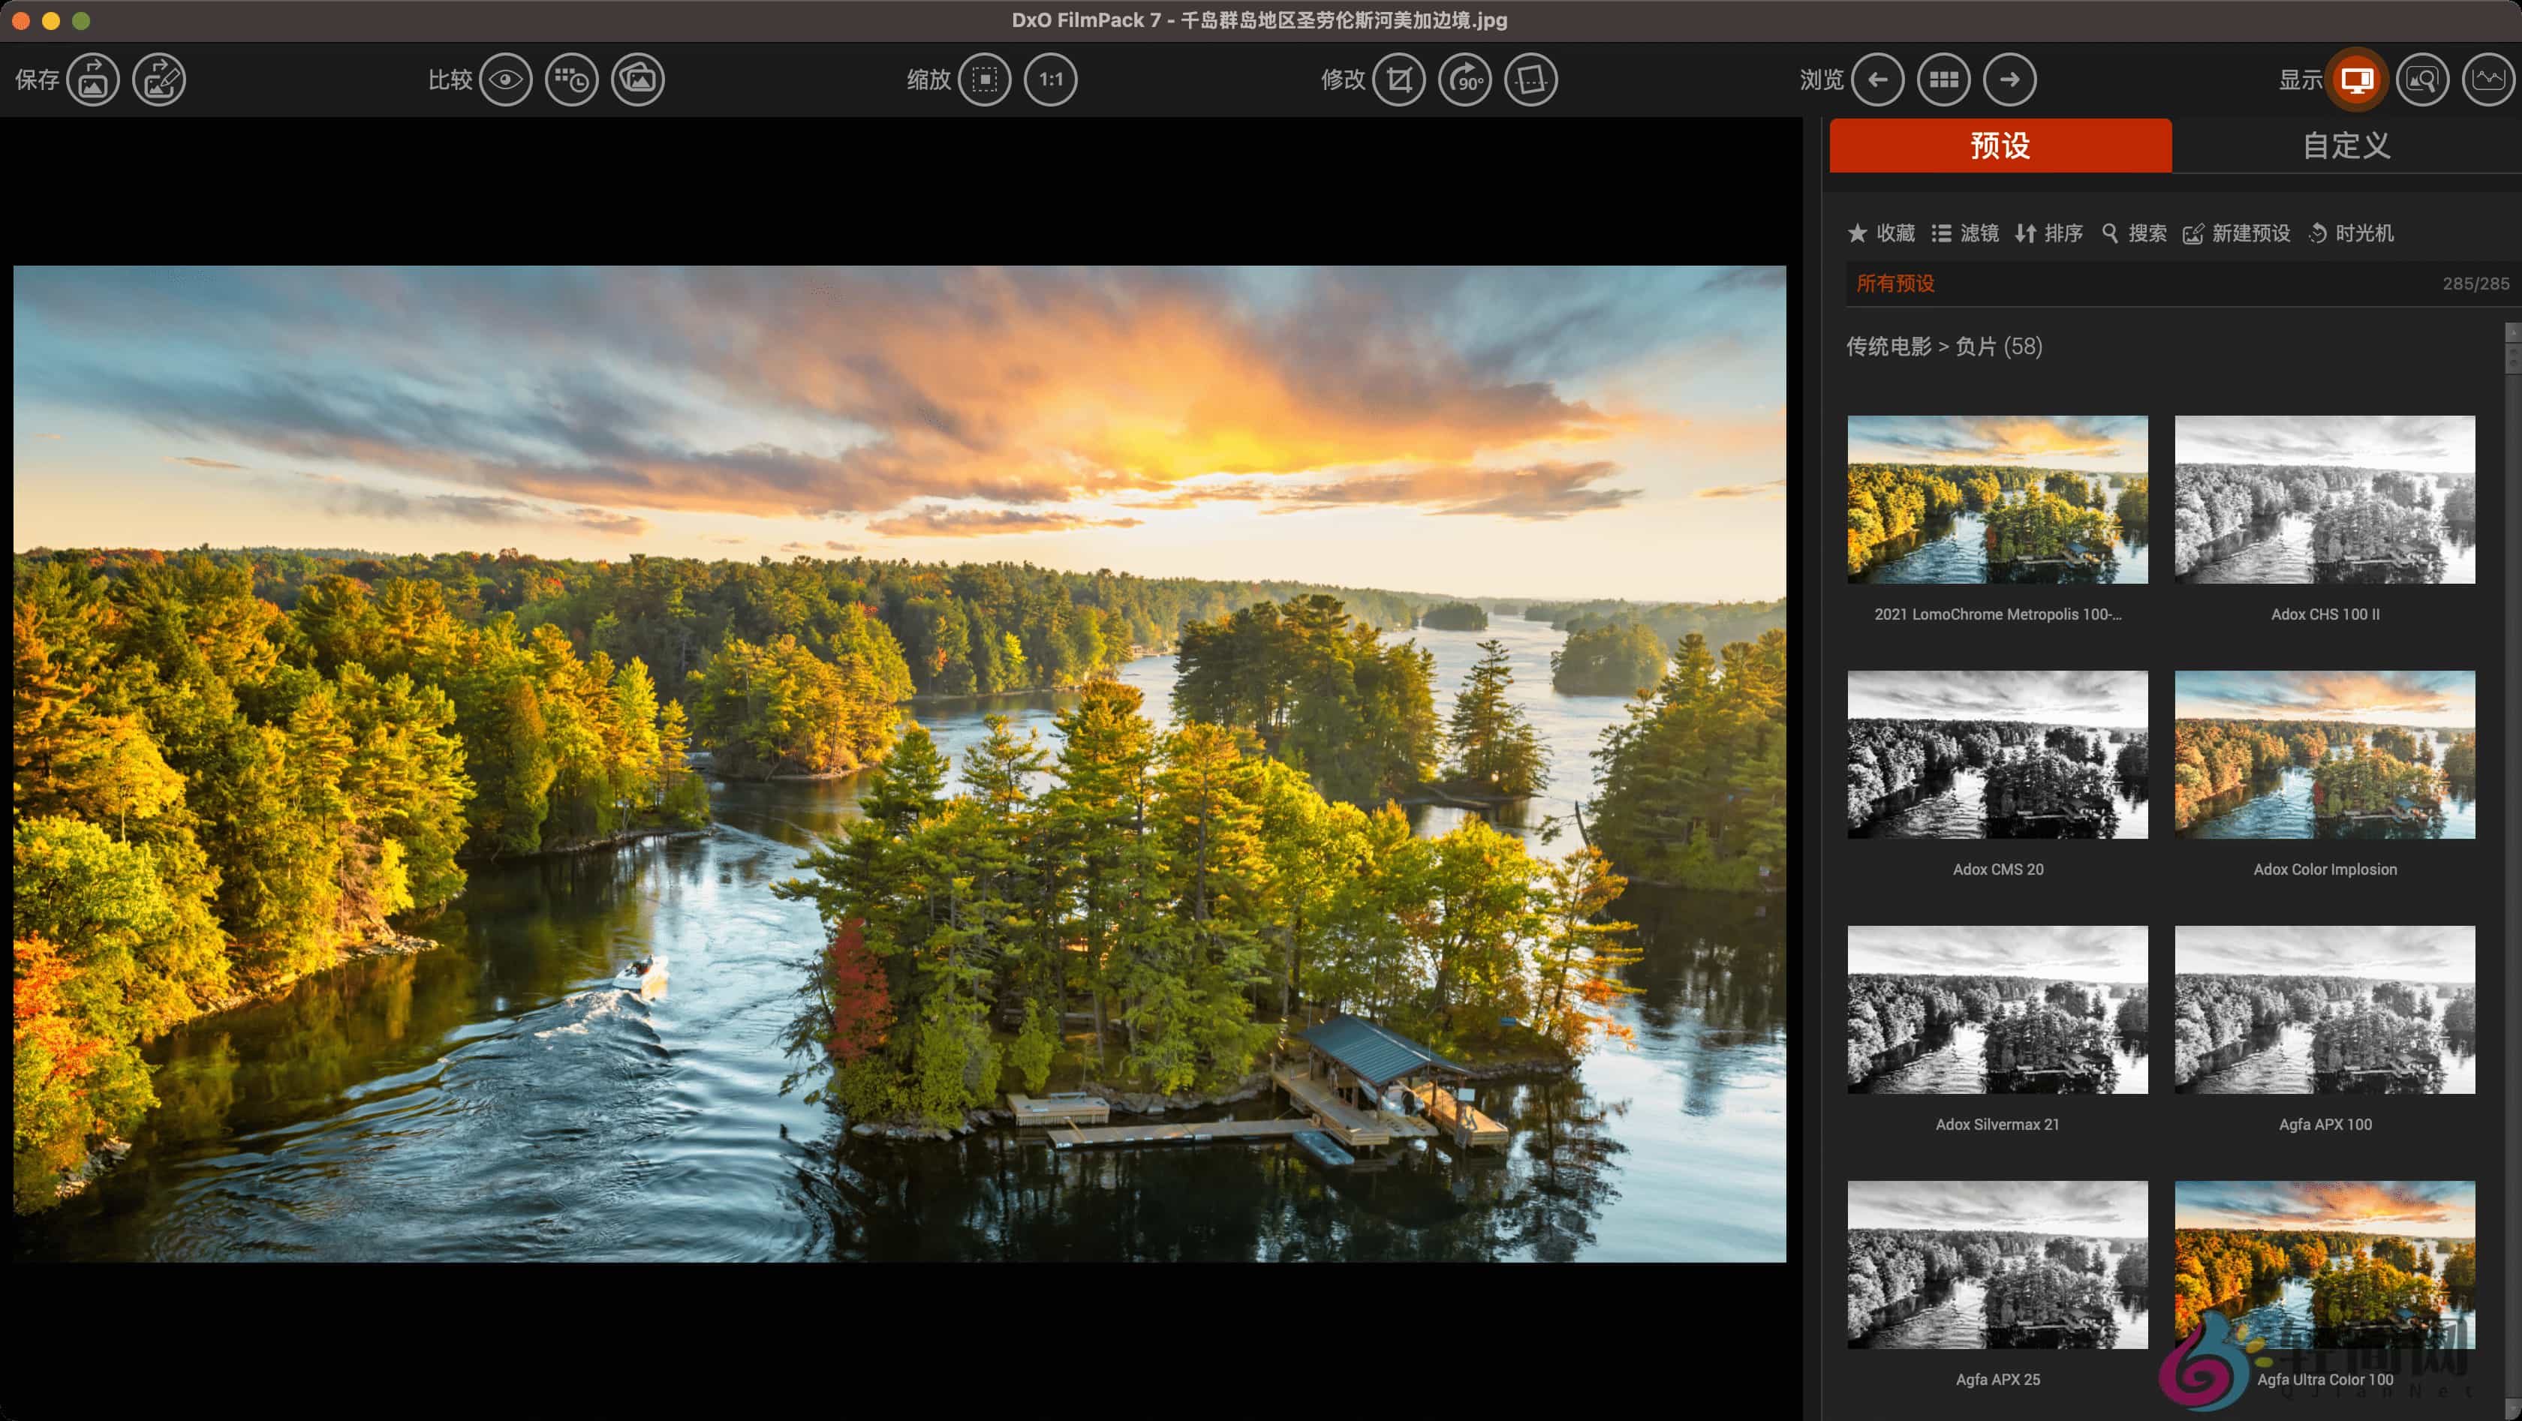Toggle the presets panel display button
2522x1421 pixels.
click(x=2357, y=80)
